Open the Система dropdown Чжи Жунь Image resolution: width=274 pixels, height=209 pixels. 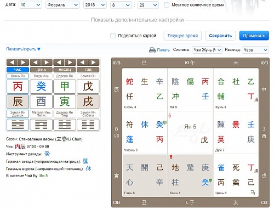tap(207, 50)
